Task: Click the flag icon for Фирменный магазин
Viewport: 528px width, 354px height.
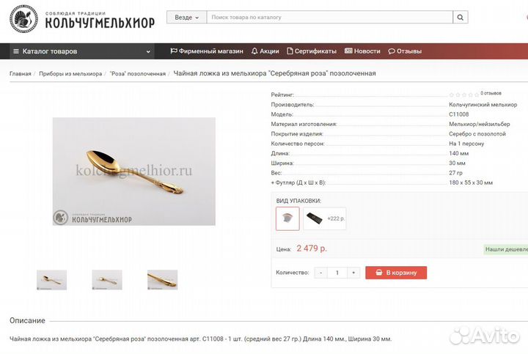Action: coord(173,51)
